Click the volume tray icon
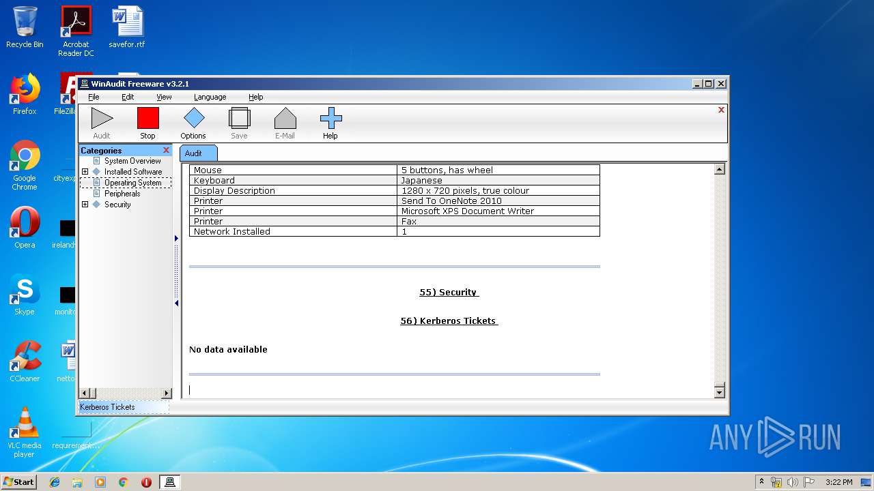Image resolution: width=874 pixels, height=491 pixels. tap(793, 482)
